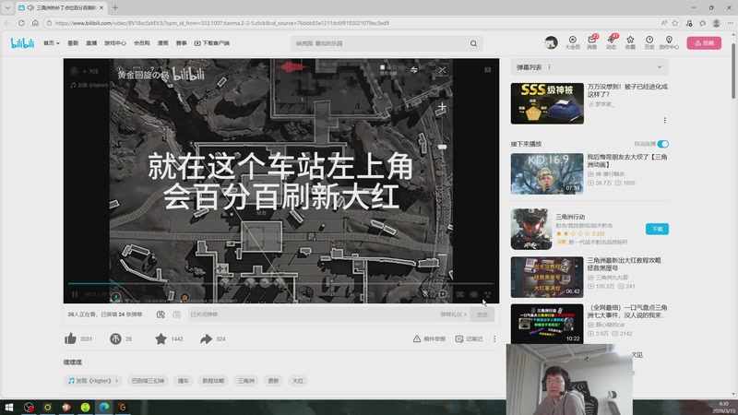The height and width of the screenshot is (415, 738).
Task: Open the 动态 feed icon
Action: [x=611, y=42]
